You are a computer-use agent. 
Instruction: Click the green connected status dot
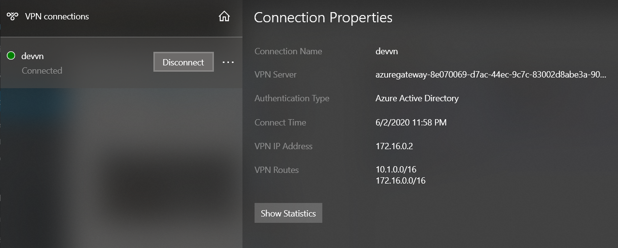pos(11,56)
